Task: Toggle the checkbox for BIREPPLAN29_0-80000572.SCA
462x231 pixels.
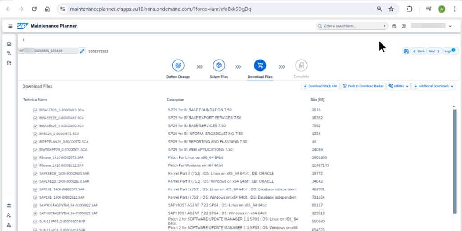Action: [35, 142]
